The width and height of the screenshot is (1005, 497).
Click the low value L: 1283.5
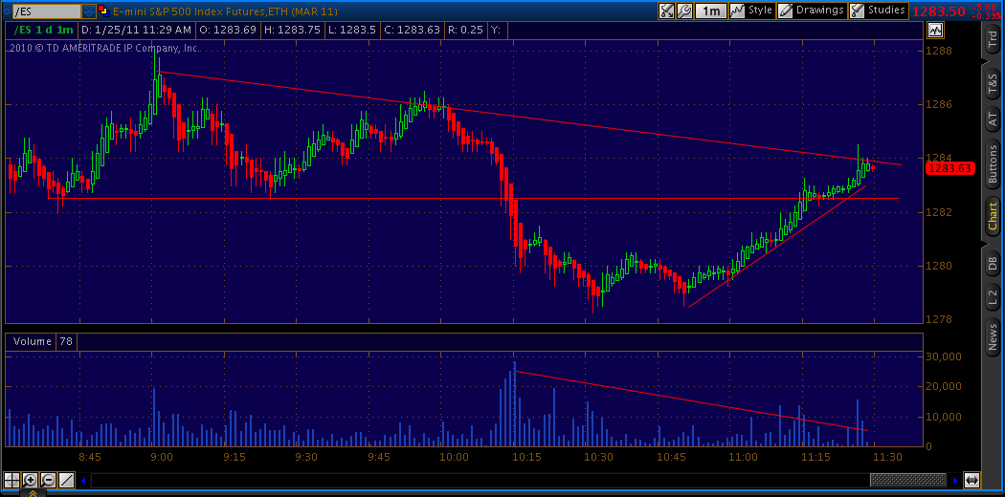click(350, 30)
